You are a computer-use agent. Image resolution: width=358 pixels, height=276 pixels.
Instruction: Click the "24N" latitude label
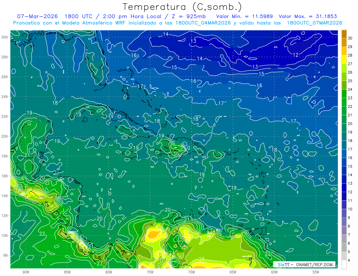coord(4,96)
